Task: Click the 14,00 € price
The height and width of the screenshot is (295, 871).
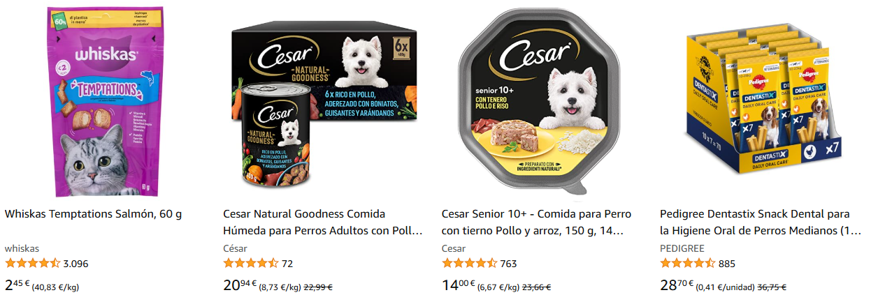Action: (458, 285)
